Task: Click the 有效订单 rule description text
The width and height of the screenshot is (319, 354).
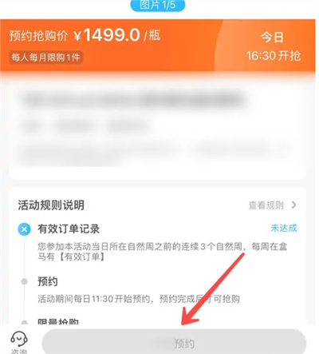Action: [x=162, y=252]
